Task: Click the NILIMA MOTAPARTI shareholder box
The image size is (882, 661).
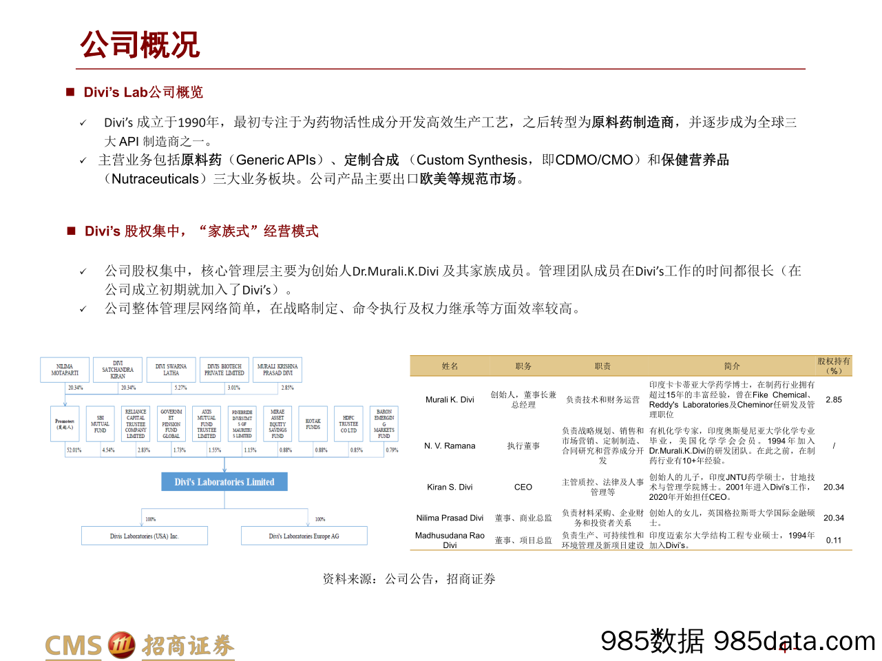Action: [x=65, y=370]
